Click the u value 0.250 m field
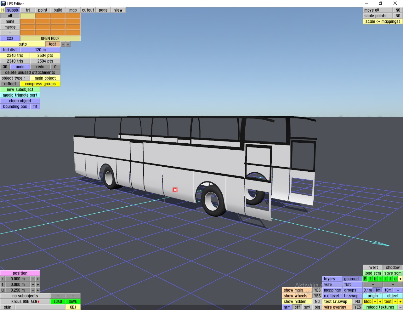Image resolution: width=403 pixels, height=310 pixels. (18, 290)
